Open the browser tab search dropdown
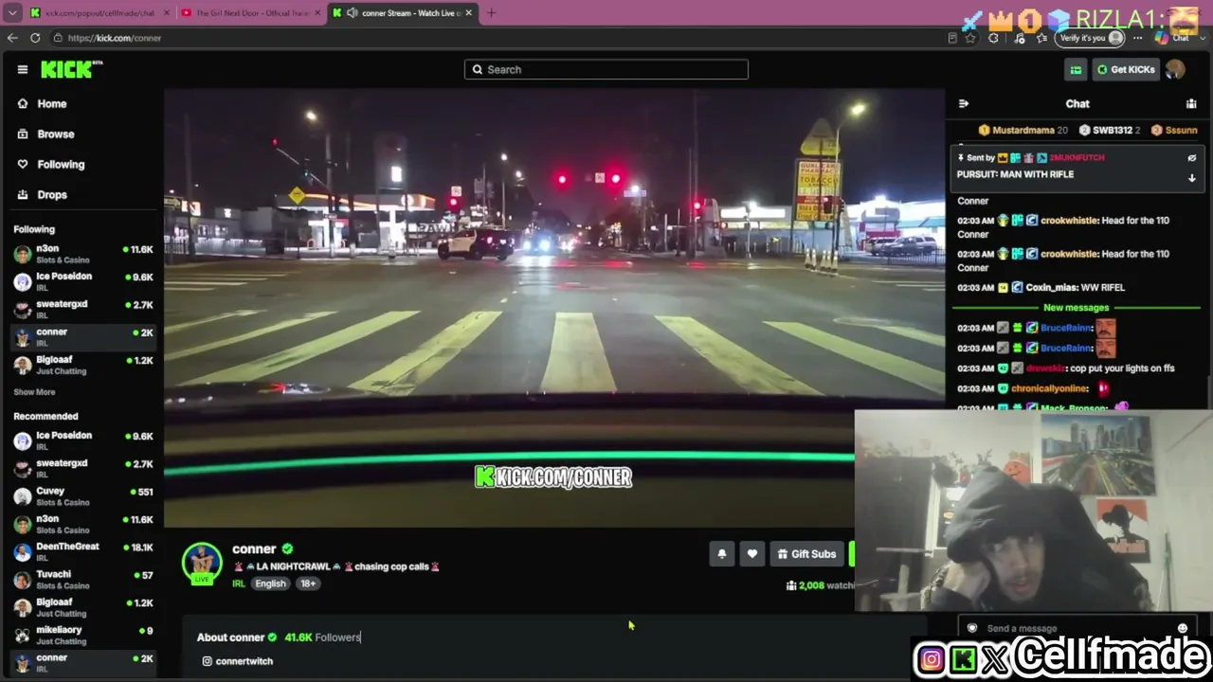This screenshot has height=682, width=1213. tap(12, 13)
